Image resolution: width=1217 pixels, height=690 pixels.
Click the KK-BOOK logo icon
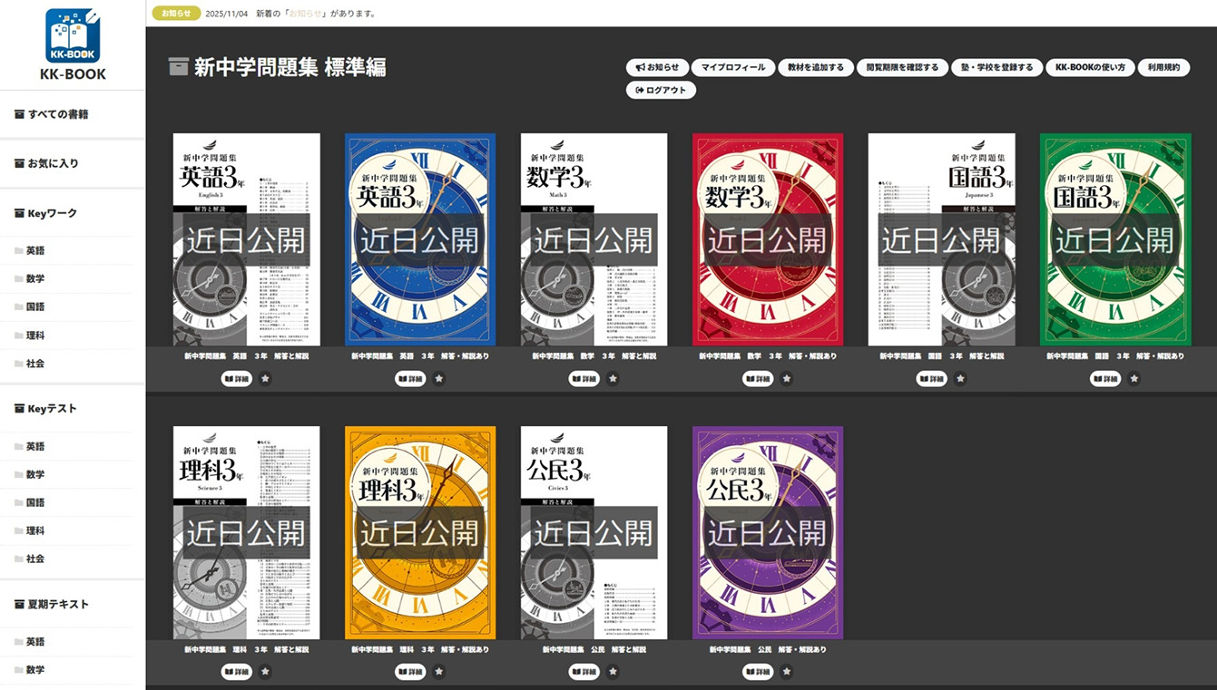click(x=73, y=37)
